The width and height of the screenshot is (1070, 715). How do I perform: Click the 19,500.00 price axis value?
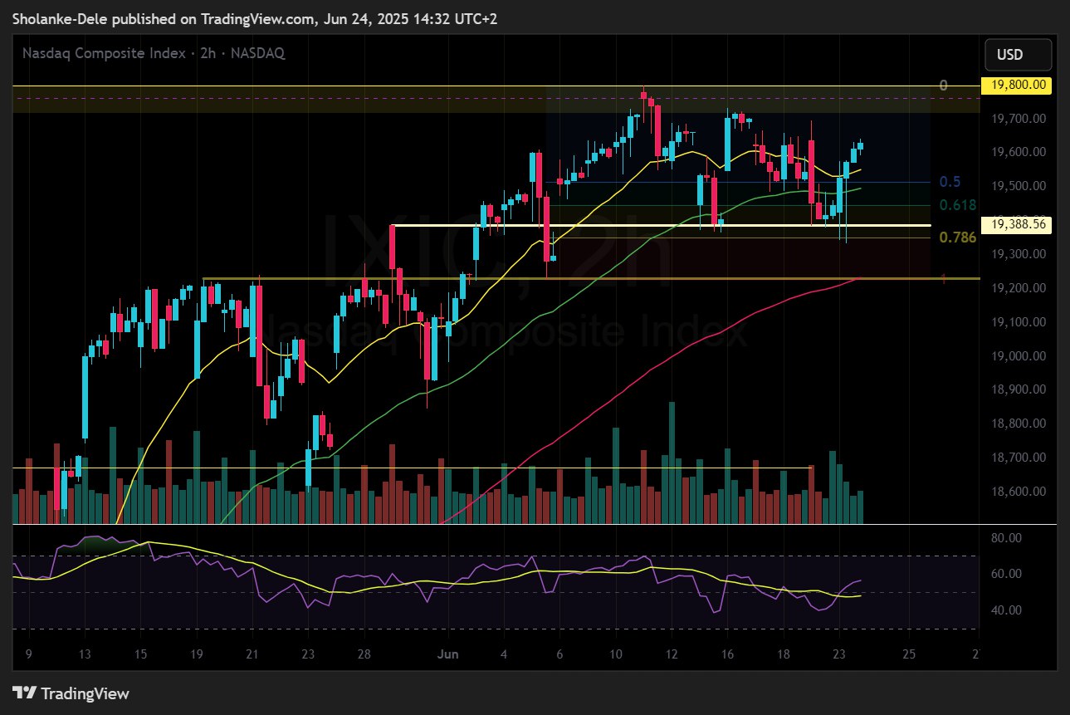pyautogui.click(x=1017, y=186)
